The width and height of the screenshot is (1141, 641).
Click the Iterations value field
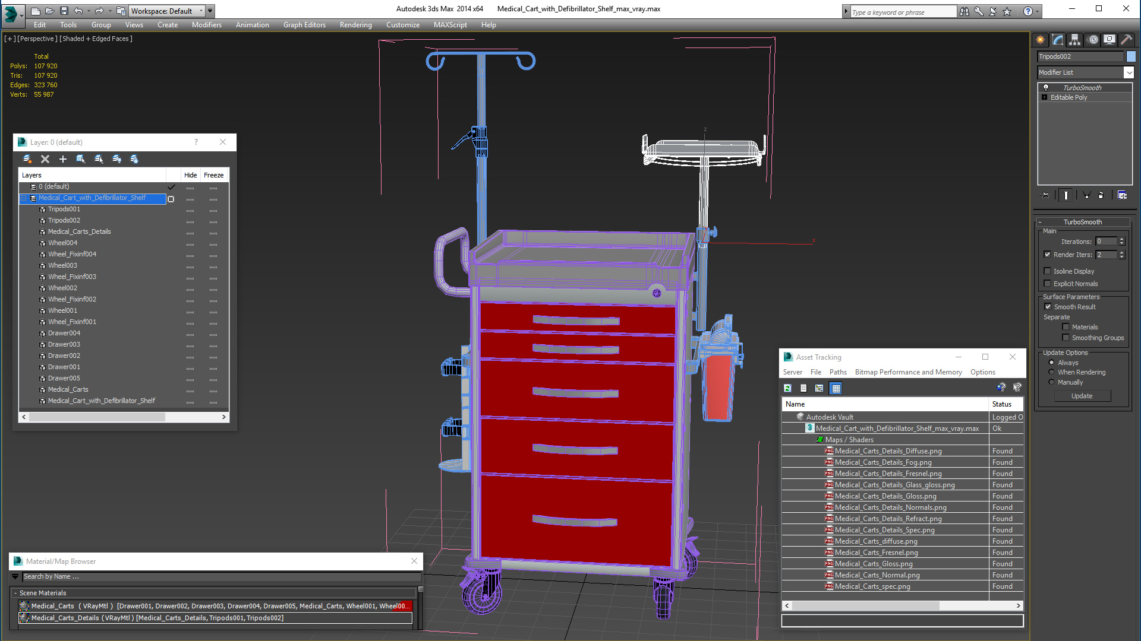[1107, 242]
